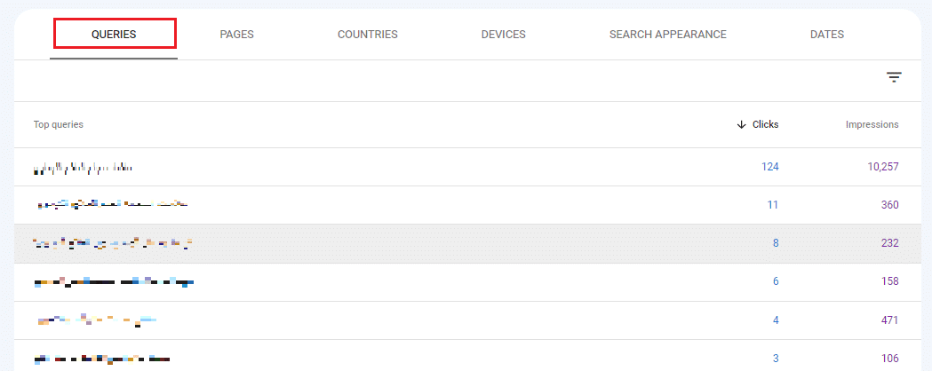Open the highlighted query with 8 clicks

pos(112,243)
